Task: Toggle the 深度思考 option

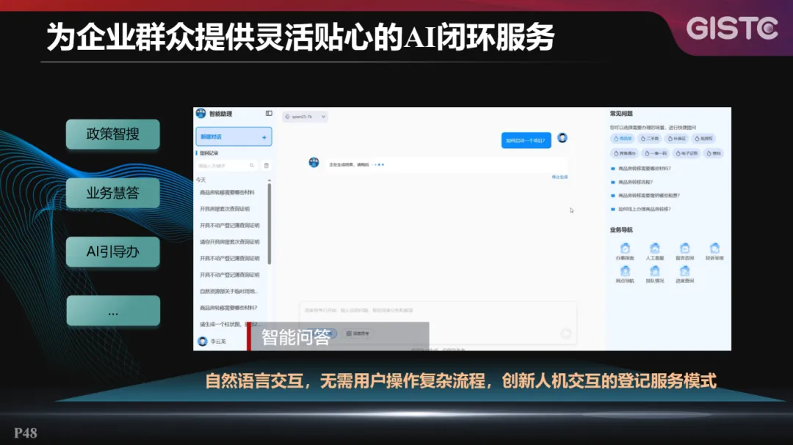Action: (358, 334)
